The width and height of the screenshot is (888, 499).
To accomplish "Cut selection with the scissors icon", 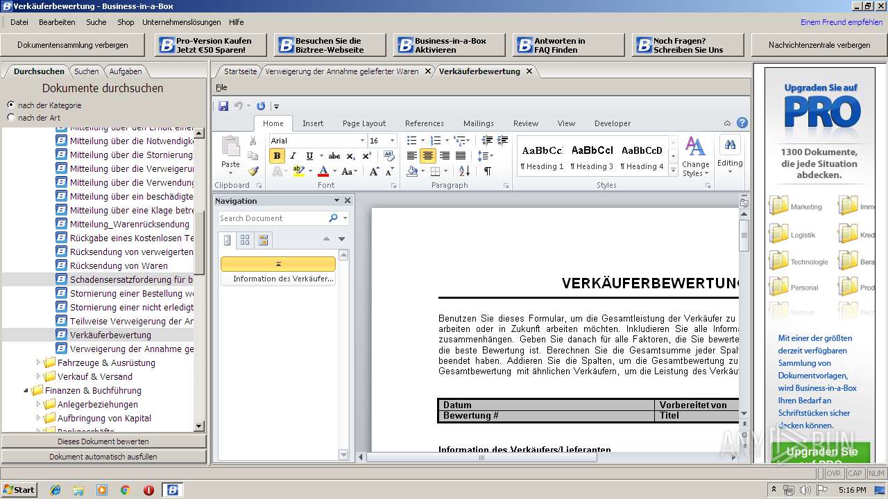I will (253, 141).
